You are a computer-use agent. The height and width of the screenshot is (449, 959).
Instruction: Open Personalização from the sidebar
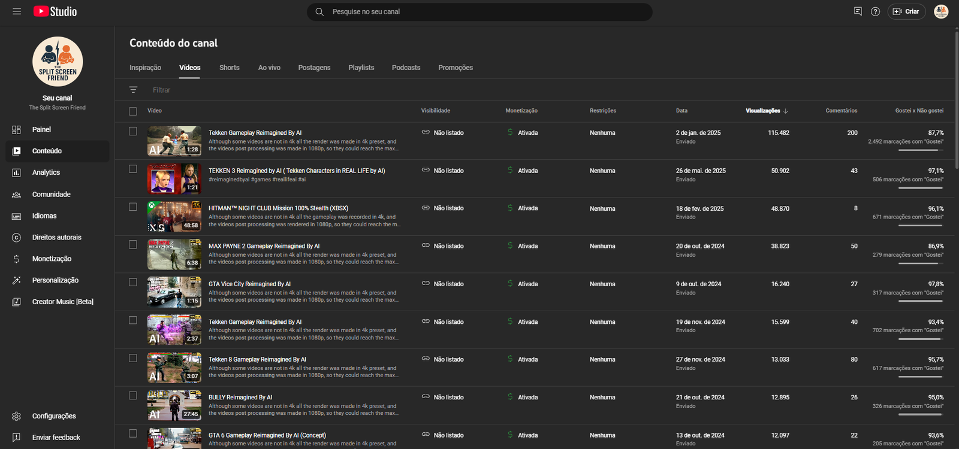pyautogui.click(x=58, y=280)
